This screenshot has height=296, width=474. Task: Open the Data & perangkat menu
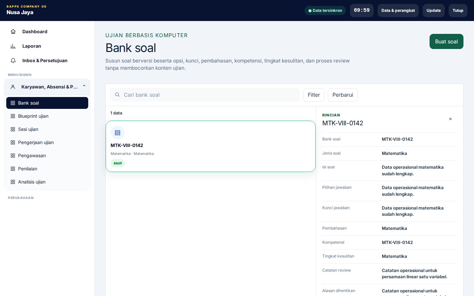tap(398, 11)
